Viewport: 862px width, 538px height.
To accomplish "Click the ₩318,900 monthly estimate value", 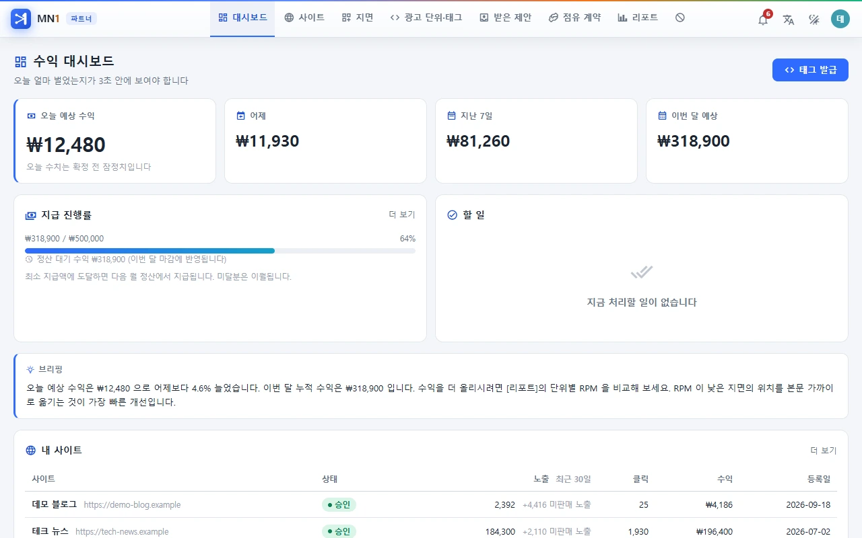I will [x=694, y=141].
